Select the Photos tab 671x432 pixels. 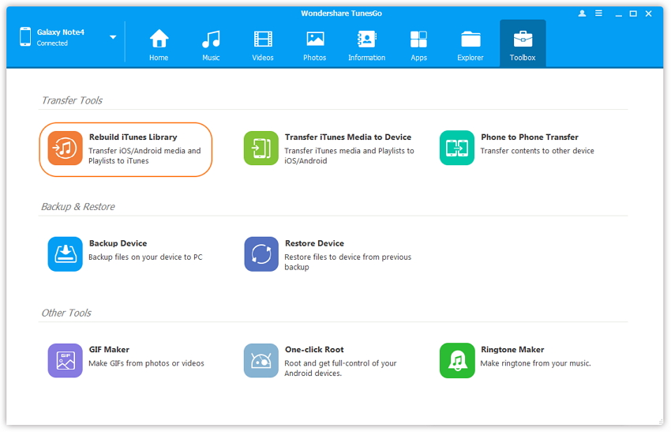(314, 44)
